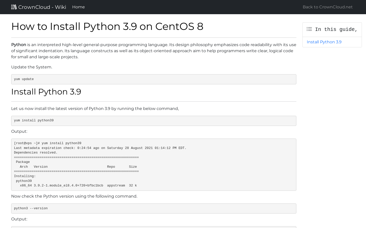Open the Home page from the navigation bar
This screenshot has width=366, height=228.
[x=78, y=7]
